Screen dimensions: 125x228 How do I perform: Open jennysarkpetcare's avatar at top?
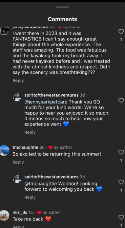point(4,31)
